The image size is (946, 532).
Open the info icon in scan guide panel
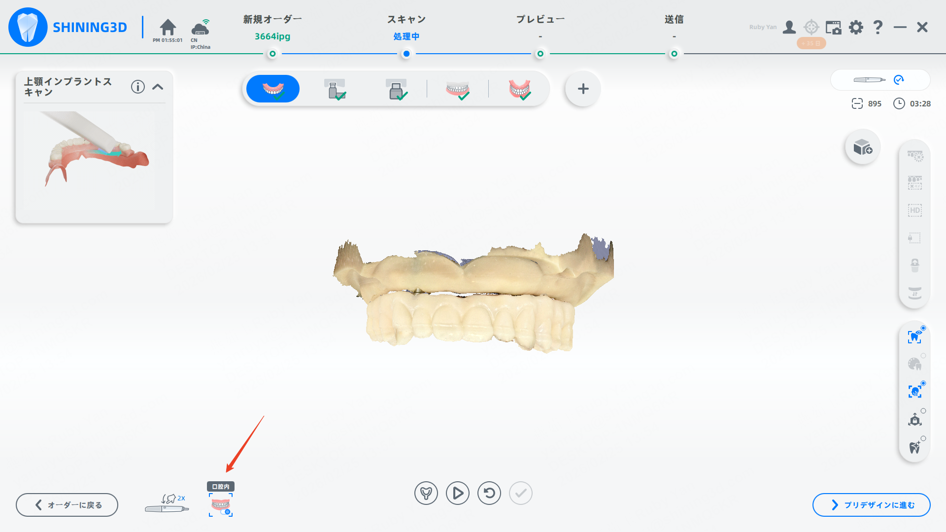138,87
